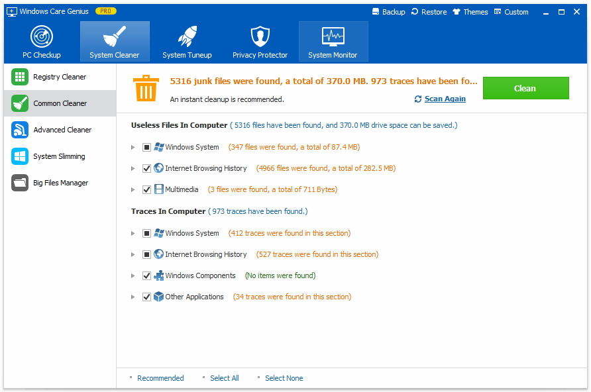Viewport: 591px width, 392px height.
Task: Switch to the System Monitor tab
Action: 333,42
